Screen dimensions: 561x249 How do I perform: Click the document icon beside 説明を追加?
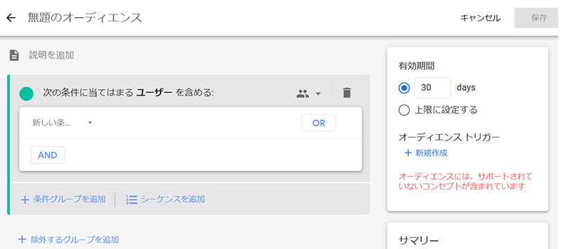tap(14, 55)
